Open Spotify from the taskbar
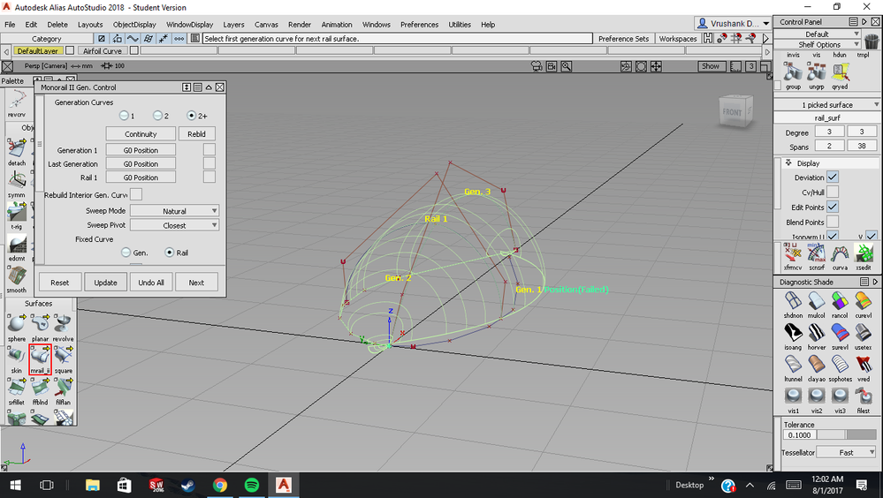This screenshot has height=498, width=883. [x=252, y=485]
